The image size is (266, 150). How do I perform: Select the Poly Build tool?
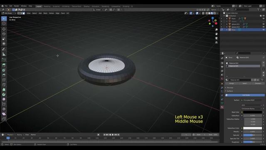(4, 90)
